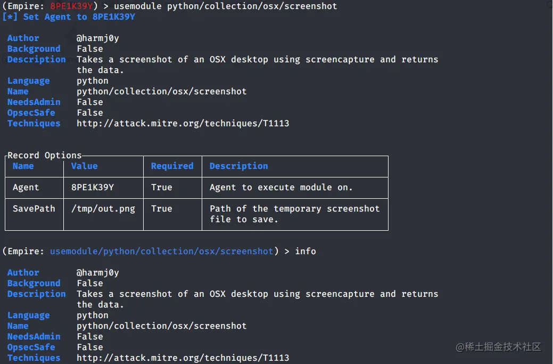Click the second Description label
The width and height of the screenshot is (553, 364).
(x=36, y=294)
